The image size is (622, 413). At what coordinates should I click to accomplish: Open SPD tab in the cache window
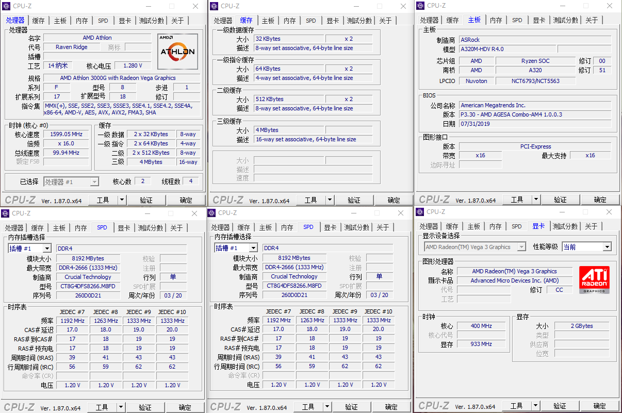pos(311,21)
